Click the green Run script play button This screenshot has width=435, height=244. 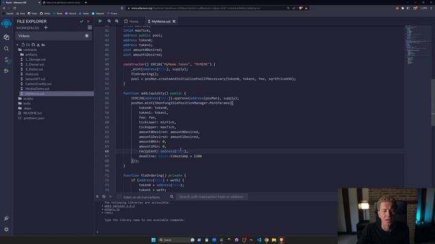coord(100,21)
